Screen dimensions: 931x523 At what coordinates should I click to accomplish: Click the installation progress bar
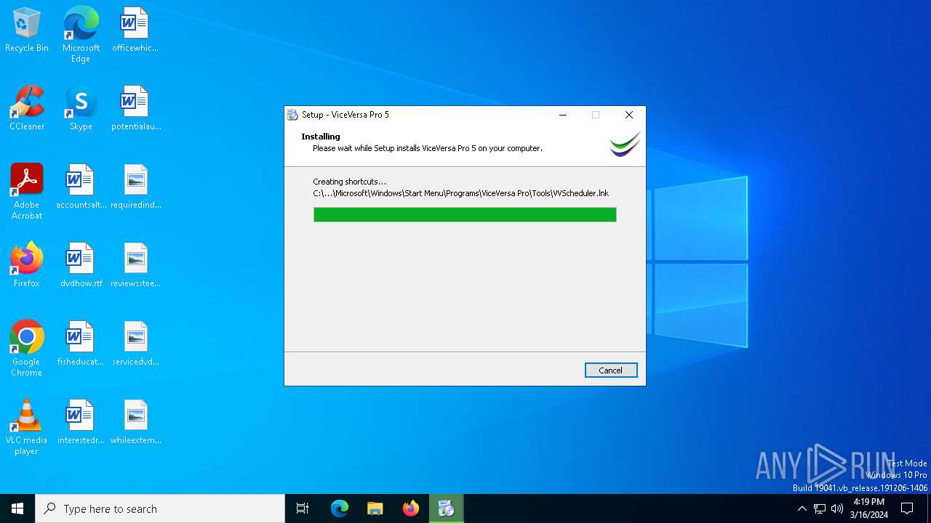coord(465,214)
